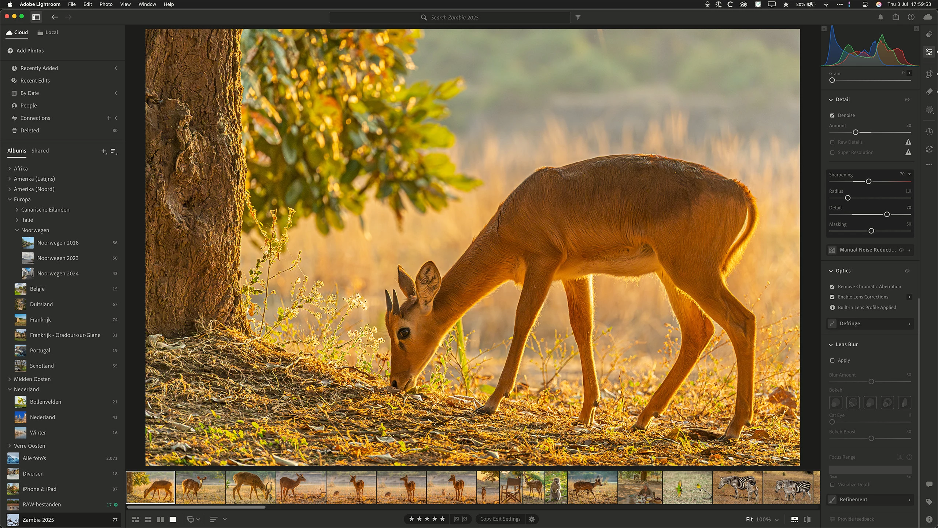Open the Crop and Rotate tool
This screenshot has height=528, width=938.
coord(929,74)
